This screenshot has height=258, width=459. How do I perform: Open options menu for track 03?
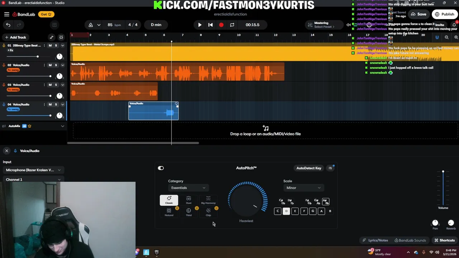(x=44, y=85)
